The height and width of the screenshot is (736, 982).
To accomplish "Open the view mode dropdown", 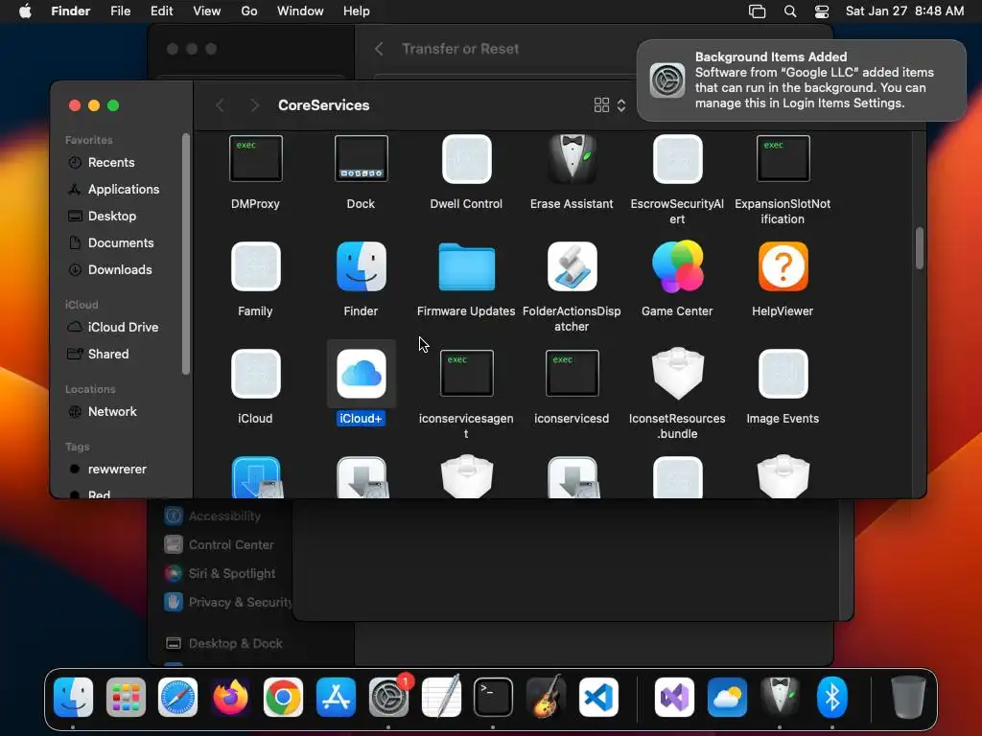I will click(x=610, y=105).
